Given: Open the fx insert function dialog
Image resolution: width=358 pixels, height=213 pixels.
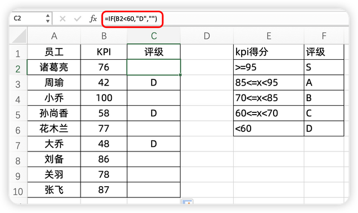Looking at the screenshot, I should (x=93, y=18).
